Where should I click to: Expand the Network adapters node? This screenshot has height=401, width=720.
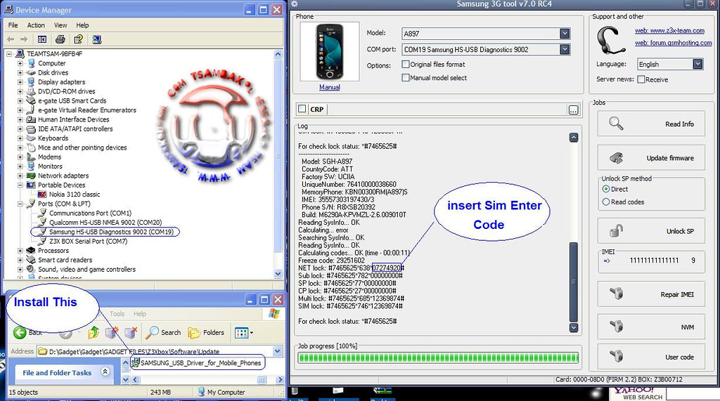pos(20,176)
